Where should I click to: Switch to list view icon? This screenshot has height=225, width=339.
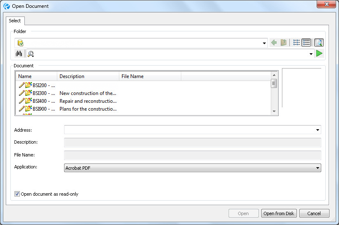pyautogui.click(x=306, y=43)
